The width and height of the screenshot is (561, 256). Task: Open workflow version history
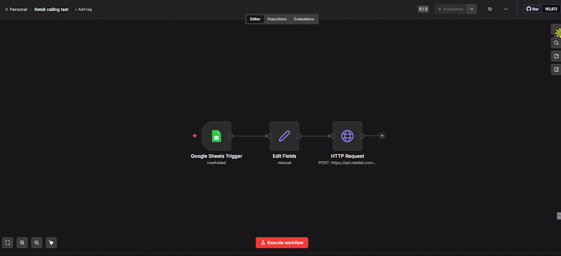coord(490,9)
